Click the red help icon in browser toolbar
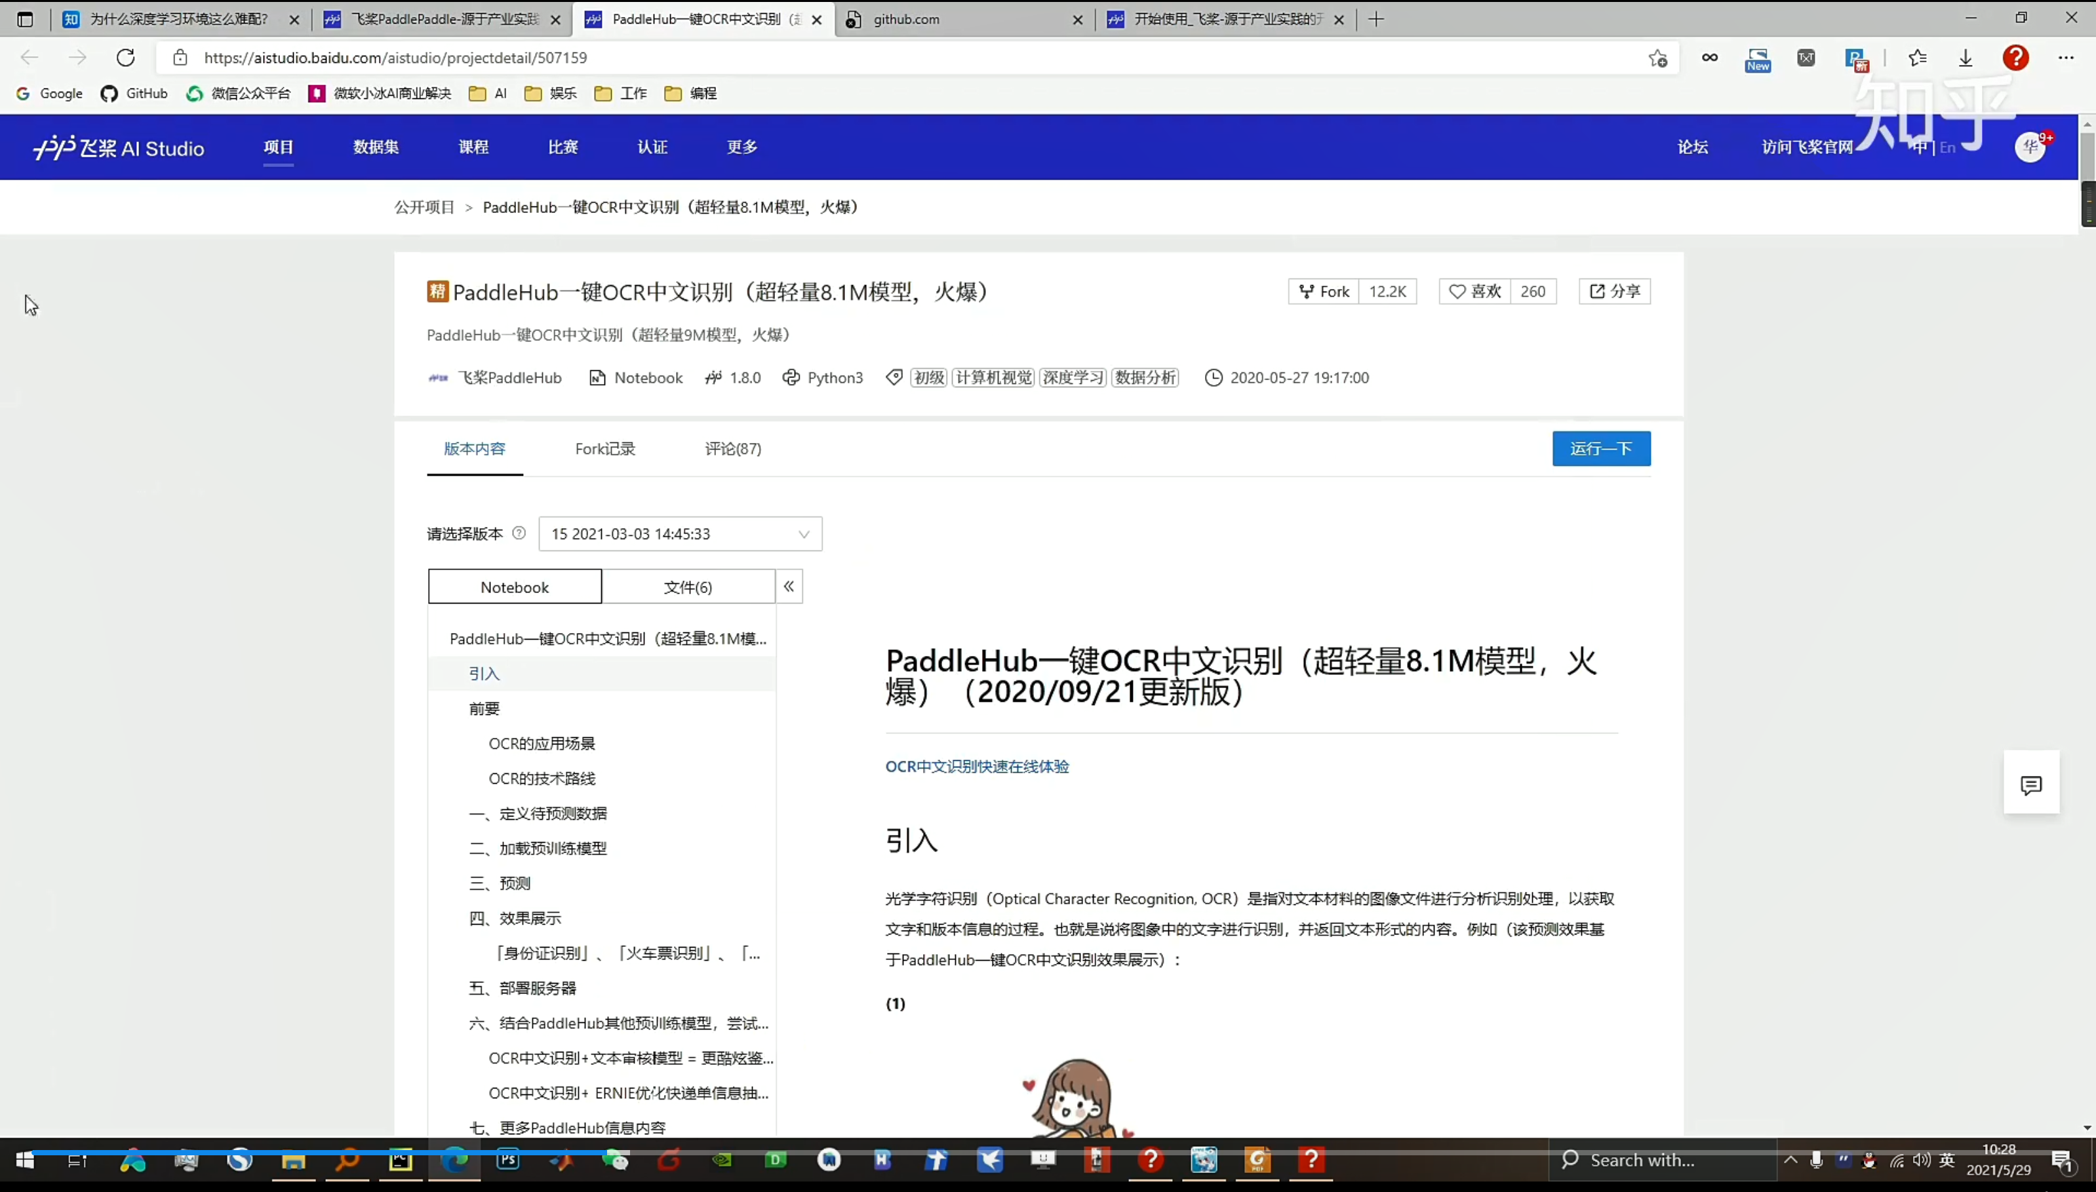The image size is (2096, 1192). click(2015, 57)
